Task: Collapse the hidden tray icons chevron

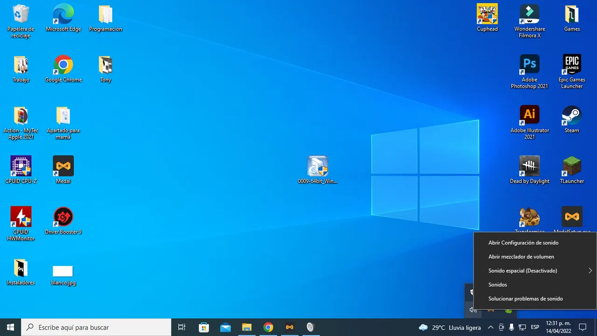Action: tap(491, 327)
